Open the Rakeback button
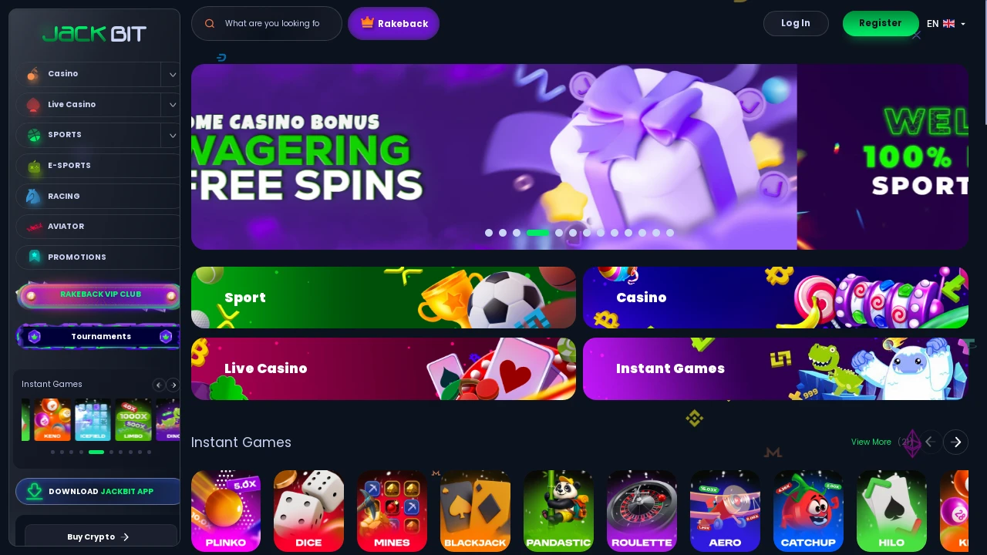Image resolution: width=987 pixels, height=555 pixels. 394,24
